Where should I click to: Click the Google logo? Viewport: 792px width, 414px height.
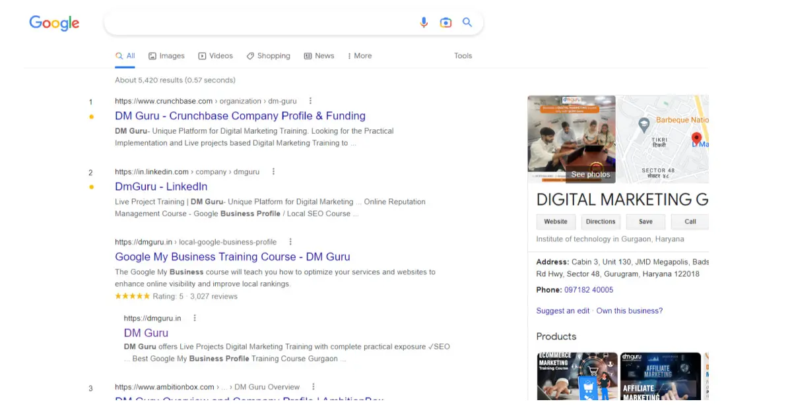click(x=54, y=23)
